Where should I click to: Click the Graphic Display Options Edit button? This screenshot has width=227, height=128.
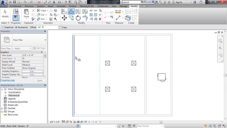[x=32, y=75]
